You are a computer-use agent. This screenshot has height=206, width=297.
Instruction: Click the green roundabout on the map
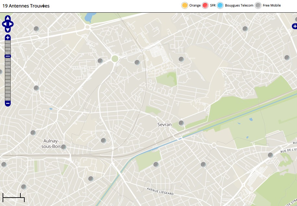coord(115,58)
